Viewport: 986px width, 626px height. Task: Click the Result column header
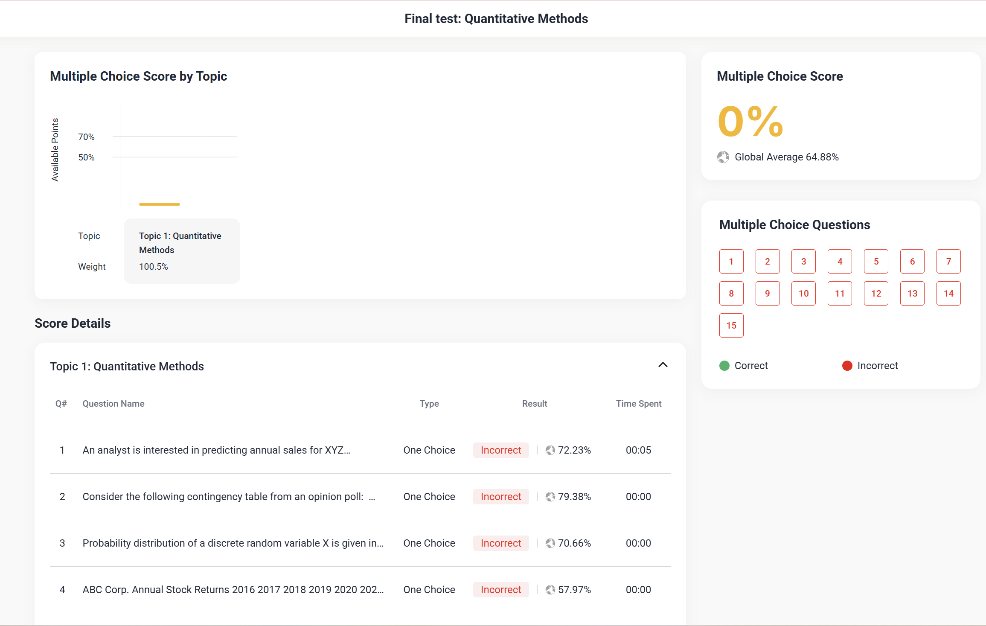click(x=534, y=404)
